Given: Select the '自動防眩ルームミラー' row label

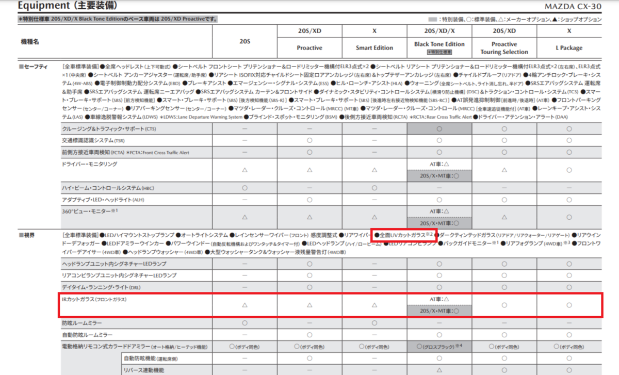Looking at the screenshot, I should click(87, 335).
